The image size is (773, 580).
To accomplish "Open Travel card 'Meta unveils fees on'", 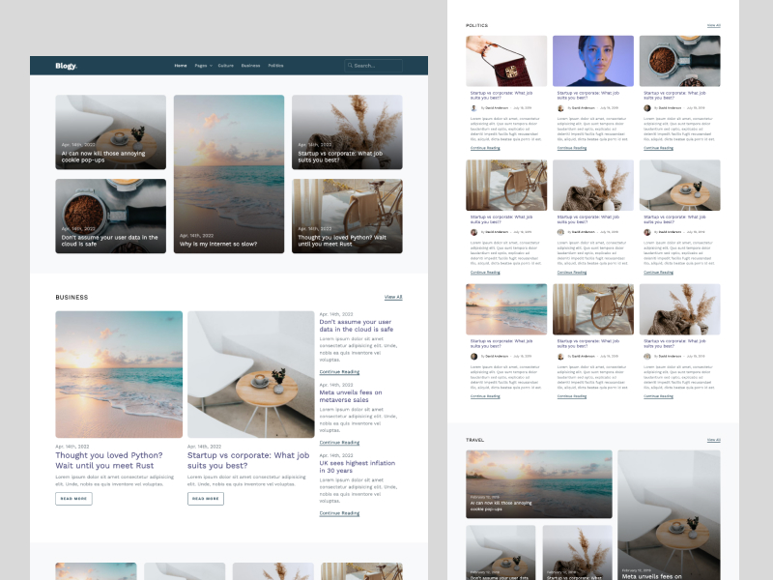I will click(x=669, y=515).
